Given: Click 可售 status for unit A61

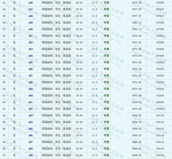Looking at the screenshot, I should 106,102.
